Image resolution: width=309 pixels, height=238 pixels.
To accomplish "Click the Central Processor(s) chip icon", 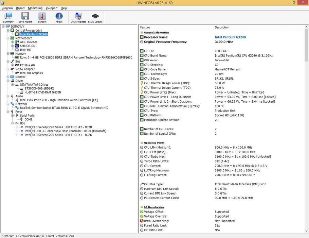I will point(13,30).
